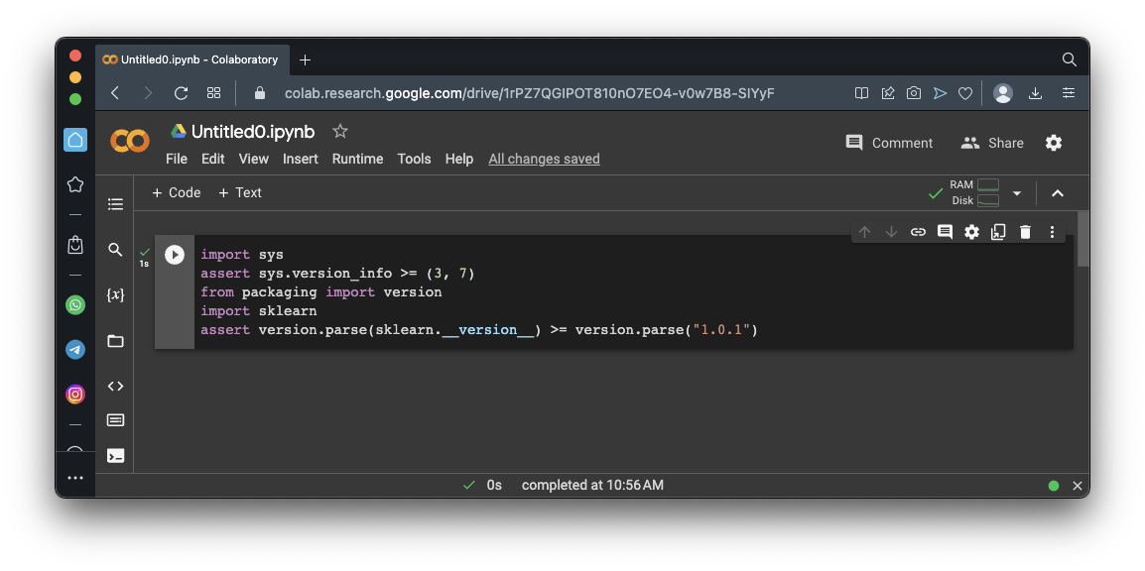Open browser reader view icon
1145x571 pixels.
861,92
